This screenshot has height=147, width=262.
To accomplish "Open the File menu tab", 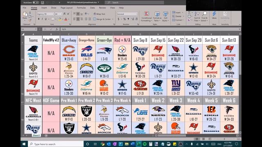I will pyautogui.click(x=25, y=8).
